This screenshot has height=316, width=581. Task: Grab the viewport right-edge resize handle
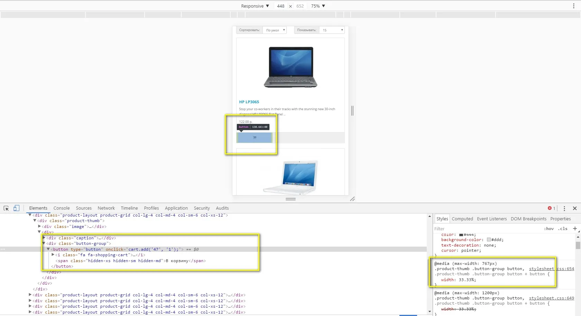pos(352,111)
